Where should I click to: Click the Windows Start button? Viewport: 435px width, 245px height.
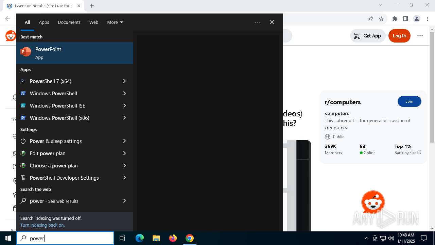pyautogui.click(x=8, y=238)
